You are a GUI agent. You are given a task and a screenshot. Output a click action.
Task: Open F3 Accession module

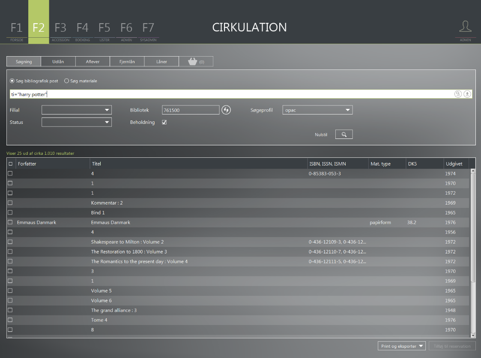click(60, 31)
